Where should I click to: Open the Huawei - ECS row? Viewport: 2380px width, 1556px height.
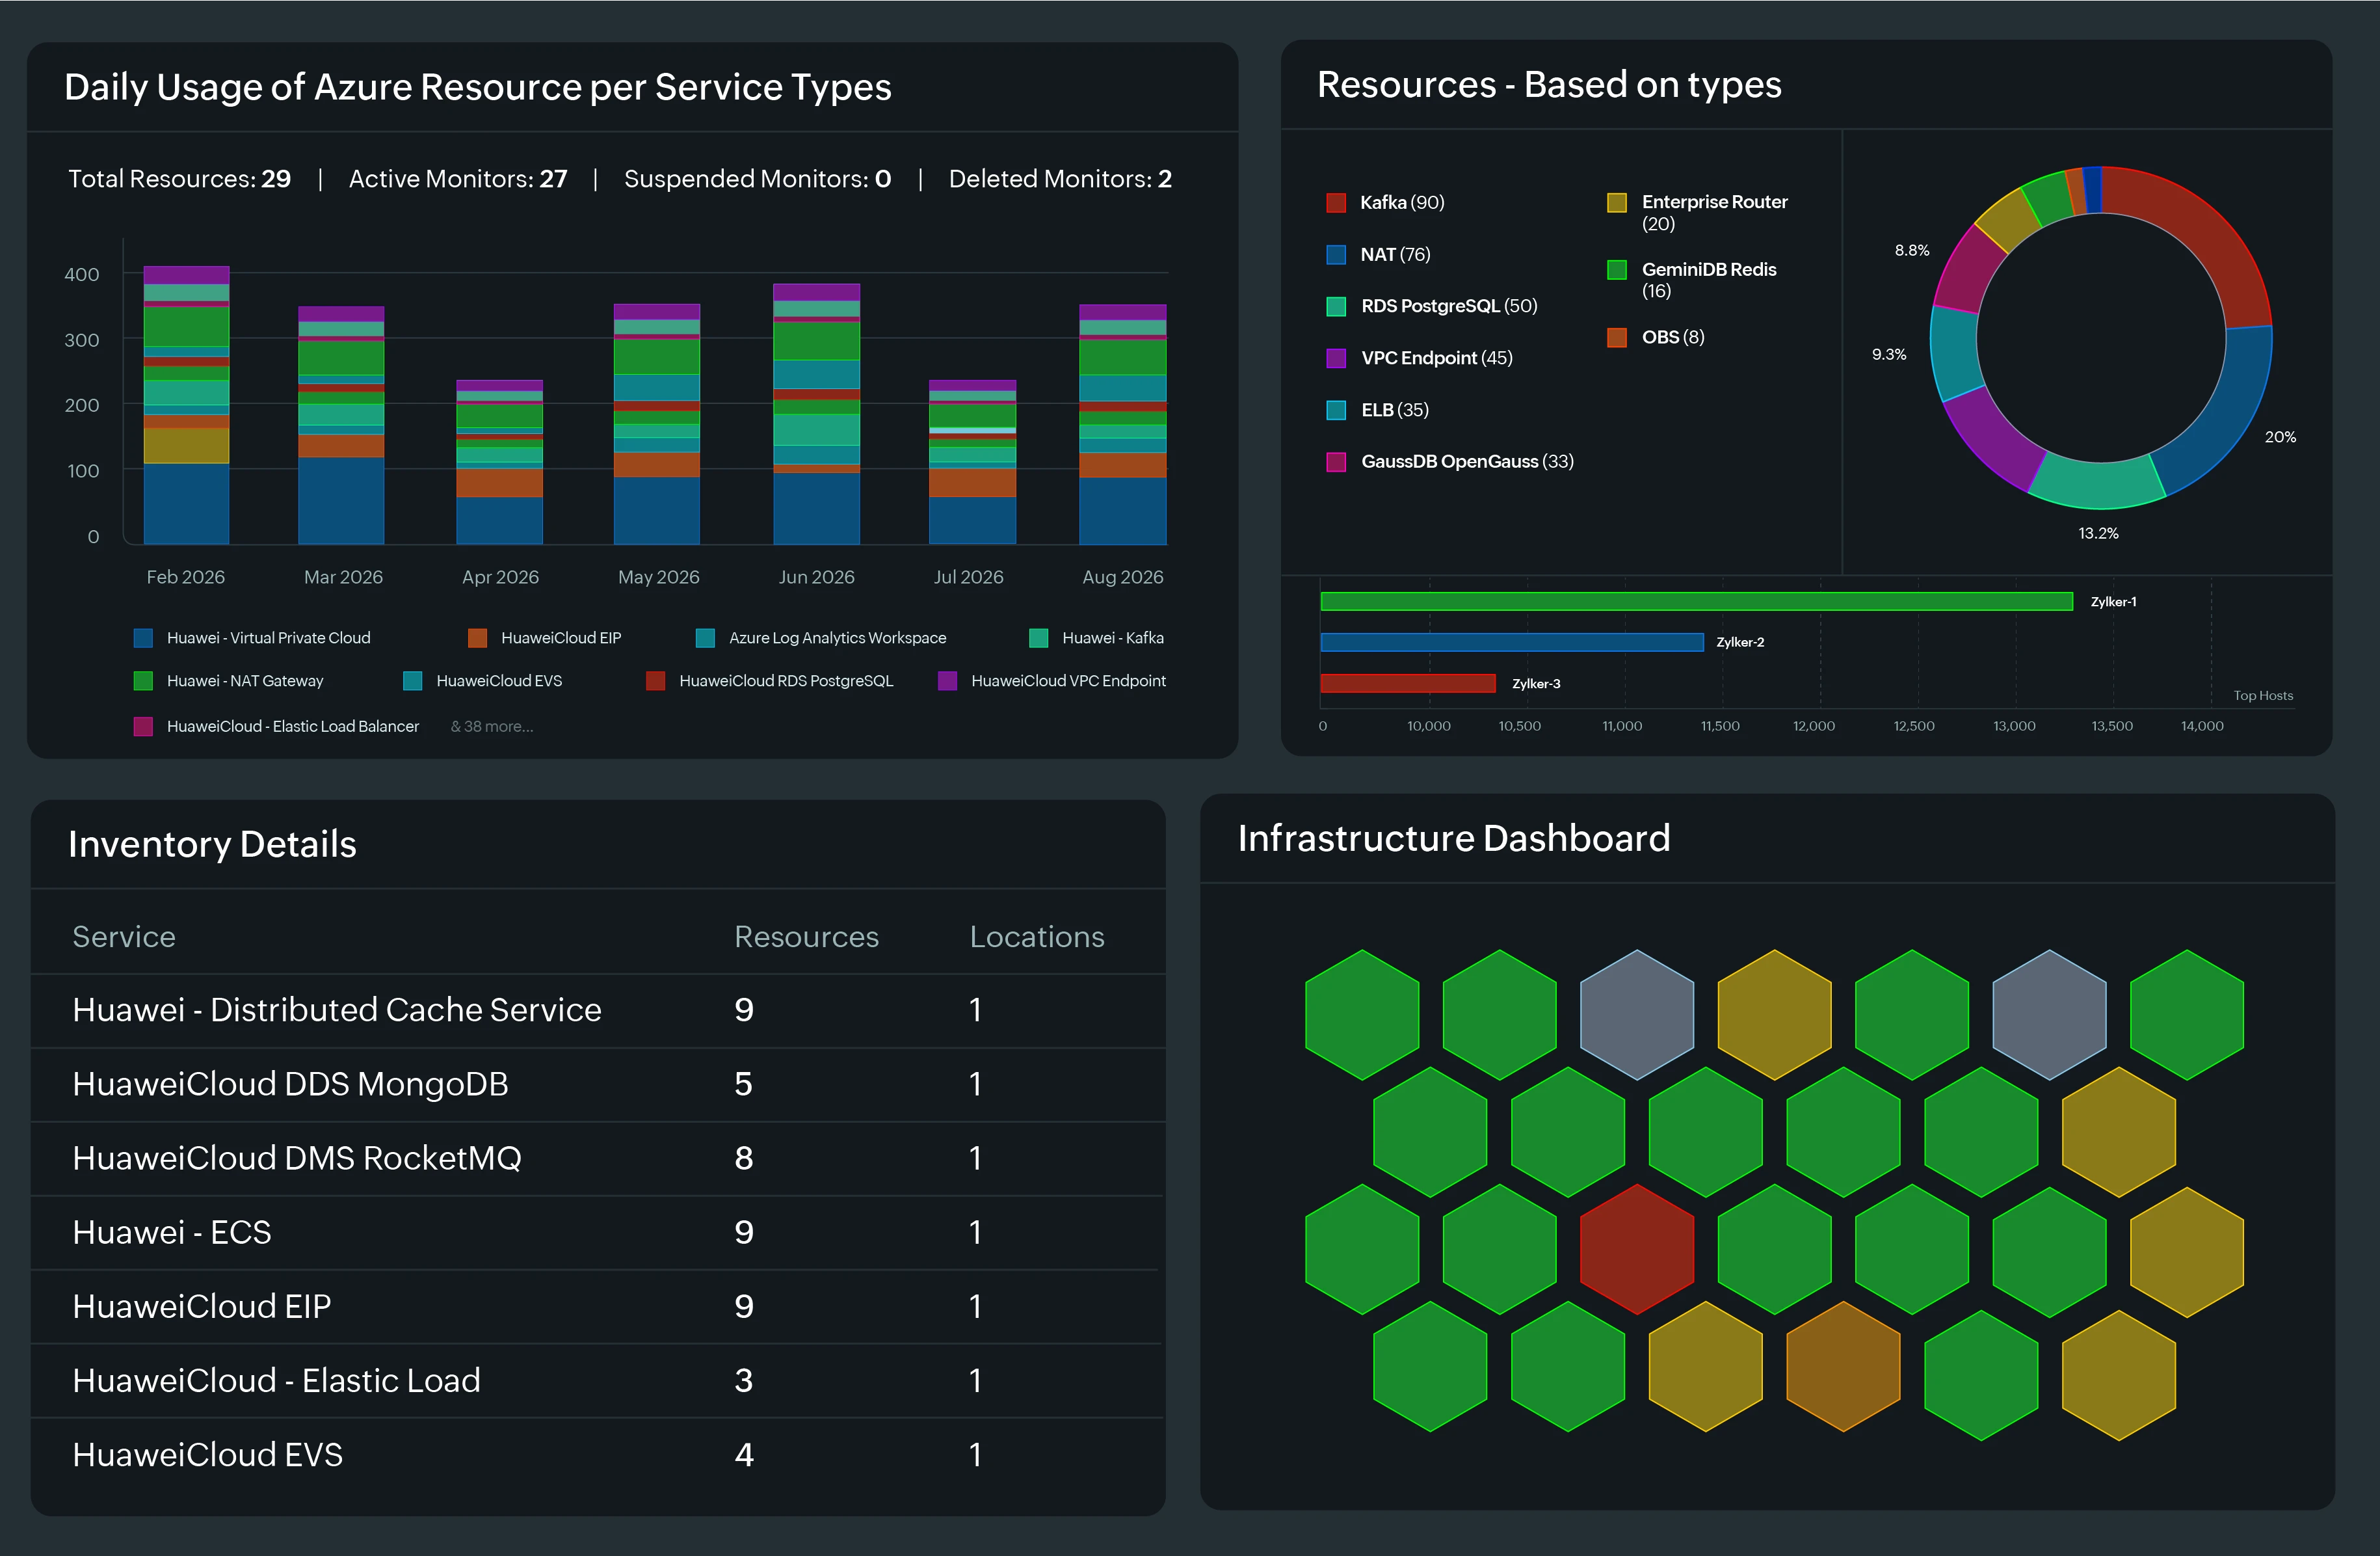pyautogui.click(x=598, y=1233)
